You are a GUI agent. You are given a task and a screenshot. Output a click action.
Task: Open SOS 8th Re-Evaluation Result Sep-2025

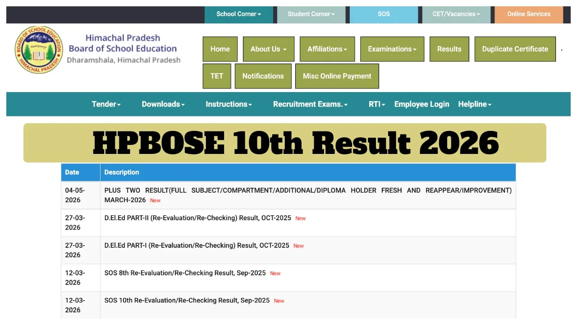[x=185, y=273]
